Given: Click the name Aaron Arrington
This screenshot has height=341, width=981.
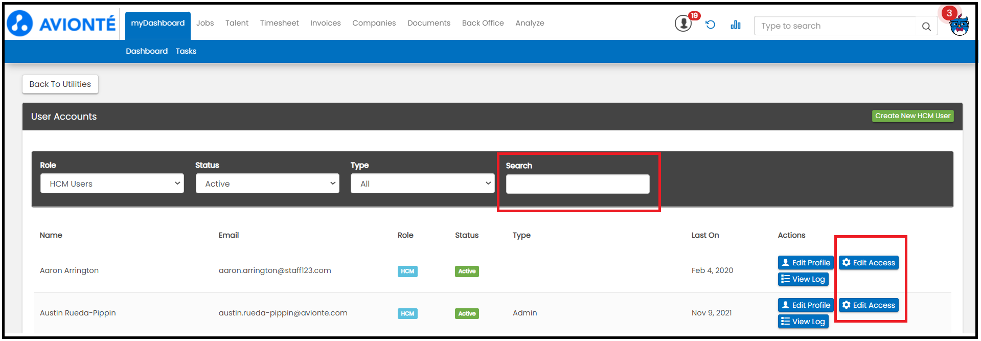Looking at the screenshot, I should (x=70, y=270).
